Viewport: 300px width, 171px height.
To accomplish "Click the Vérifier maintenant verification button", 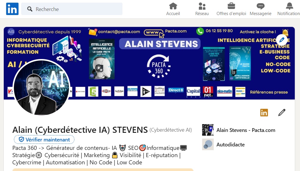I will [44, 139].
